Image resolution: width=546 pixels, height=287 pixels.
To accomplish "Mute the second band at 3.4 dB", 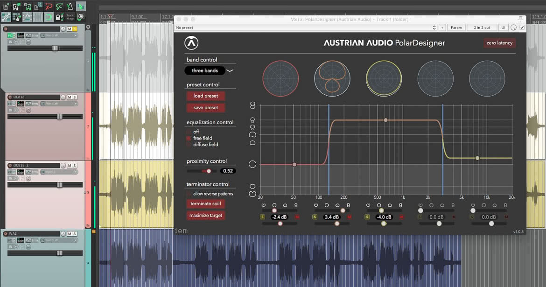I will [x=349, y=217].
